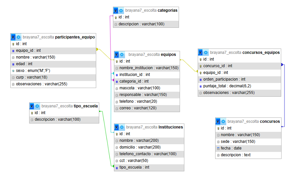Image resolution: width=306 pixels, height=174 pixels.
Task: Toggle V arrow on Instituciones table
Action: 117,127
